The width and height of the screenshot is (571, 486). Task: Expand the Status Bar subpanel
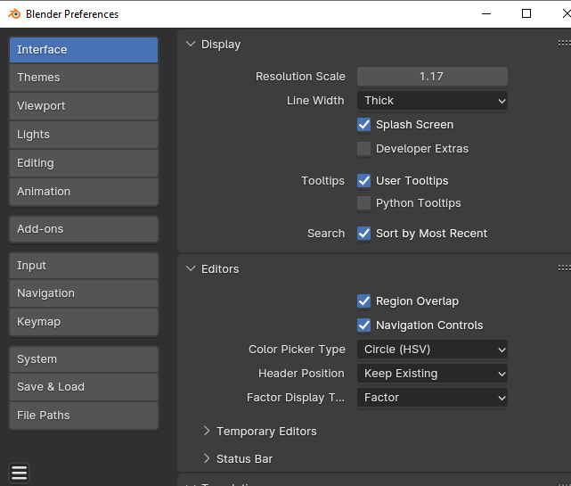[x=207, y=458]
